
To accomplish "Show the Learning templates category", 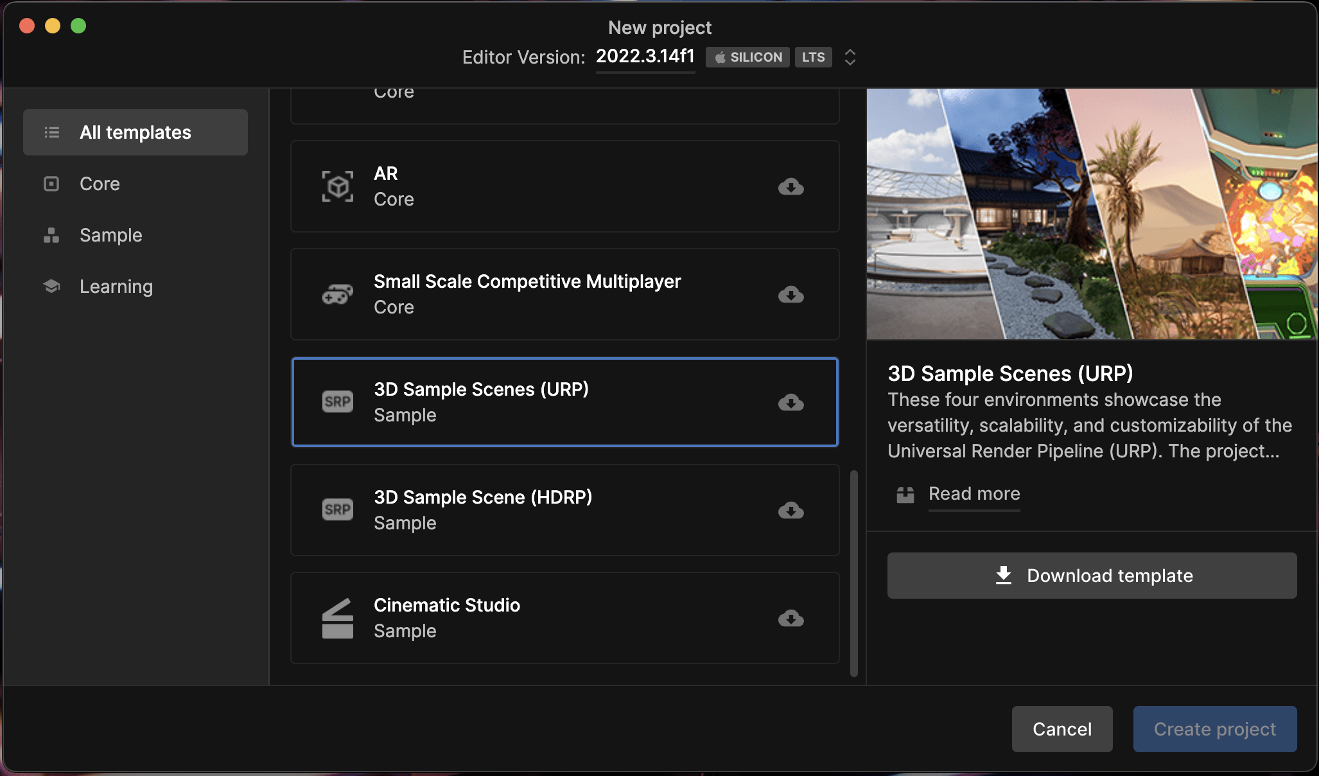I will (x=116, y=287).
